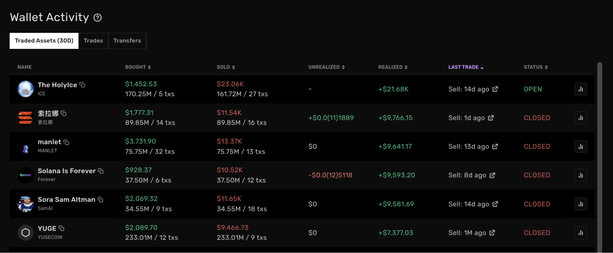613x253 pixels.
Task: Sort table by Status column
Action: click(x=535, y=67)
